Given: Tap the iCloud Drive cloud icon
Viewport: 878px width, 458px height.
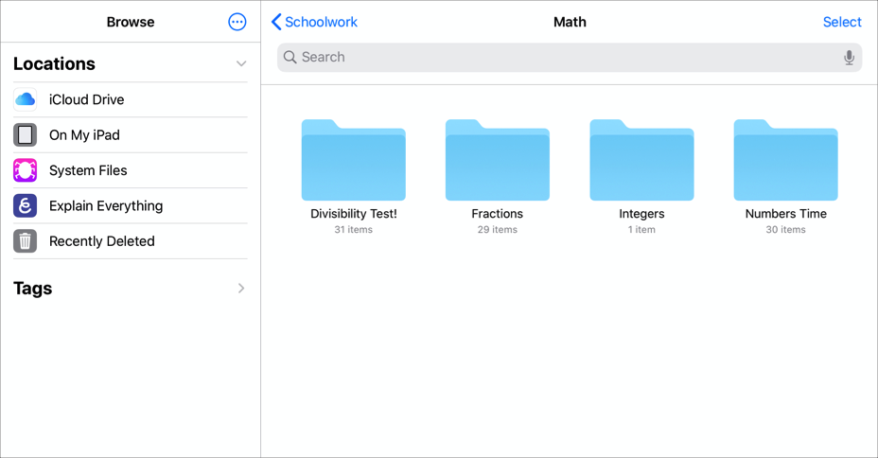Looking at the screenshot, I should [x=26, y=99].
